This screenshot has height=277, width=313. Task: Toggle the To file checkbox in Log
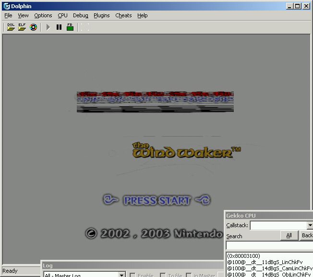click(163, 275)
